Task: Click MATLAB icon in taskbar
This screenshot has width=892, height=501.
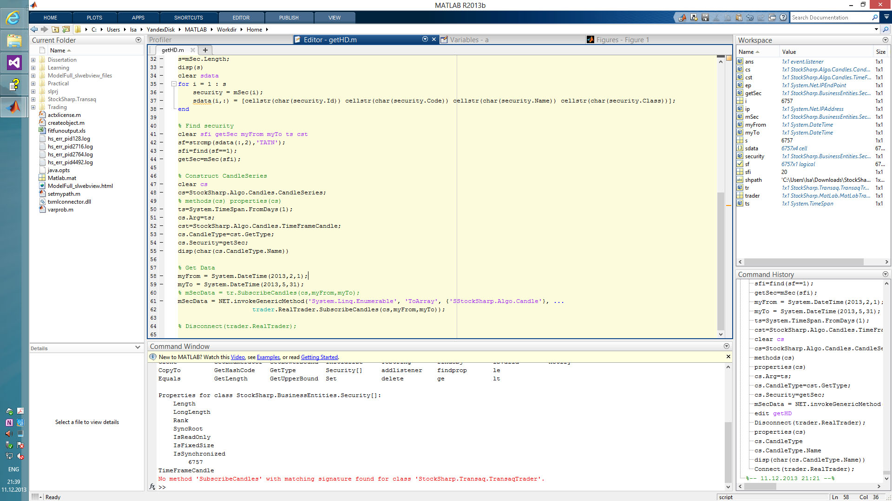Action: coord(13,107)
